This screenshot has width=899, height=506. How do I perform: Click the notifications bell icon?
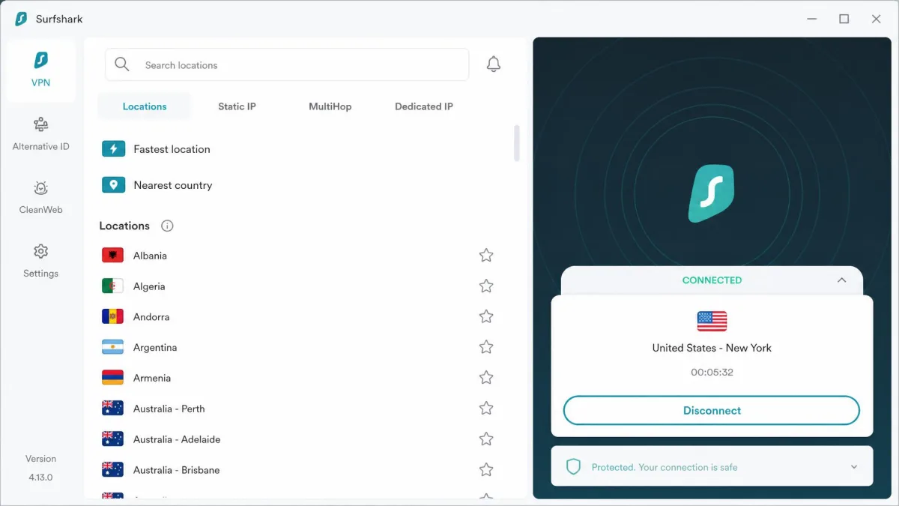tap(493, 64)
